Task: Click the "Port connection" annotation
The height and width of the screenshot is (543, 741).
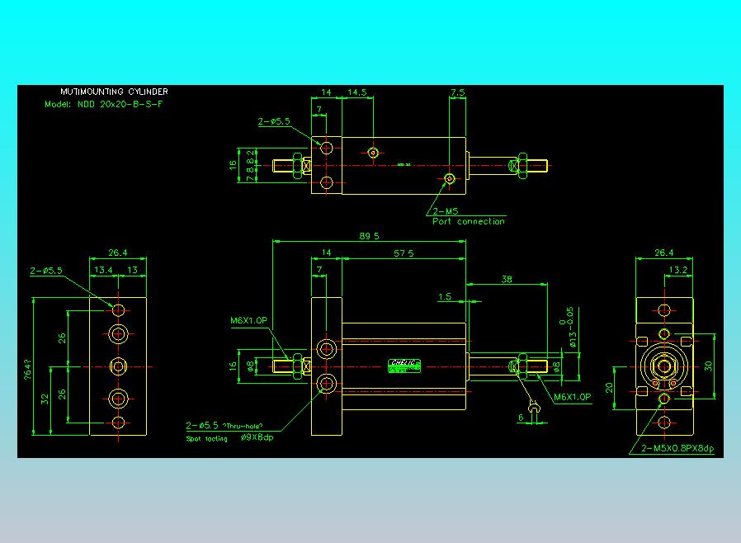Action: [469, 221]
